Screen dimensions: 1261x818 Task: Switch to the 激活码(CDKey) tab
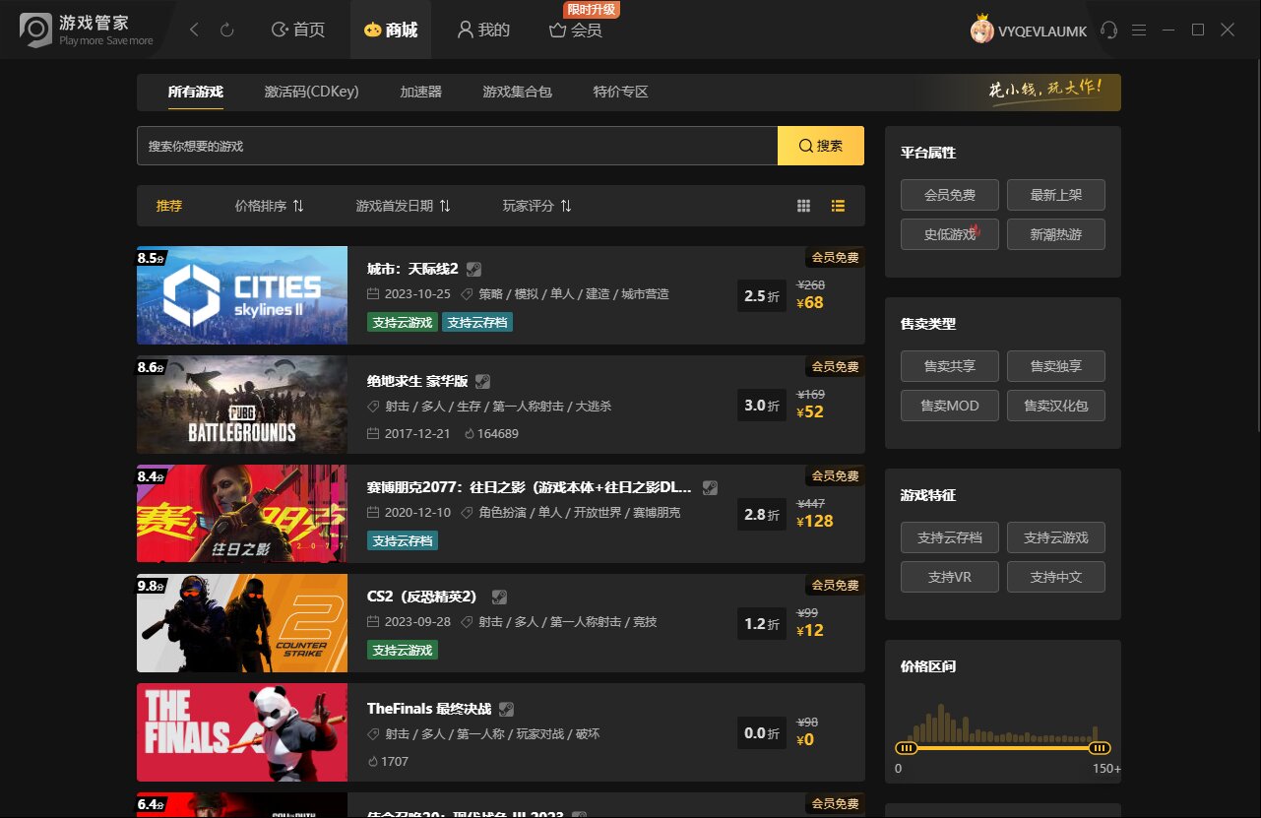312,92
